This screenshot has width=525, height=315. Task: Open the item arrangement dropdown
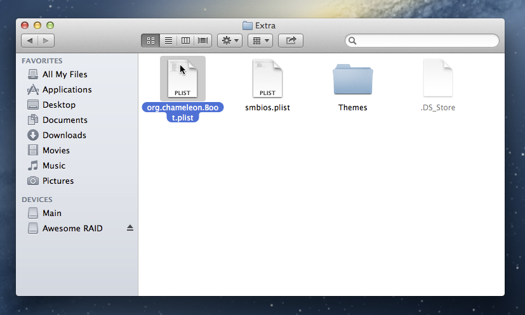pyautogui.click(x=260, y=41)
